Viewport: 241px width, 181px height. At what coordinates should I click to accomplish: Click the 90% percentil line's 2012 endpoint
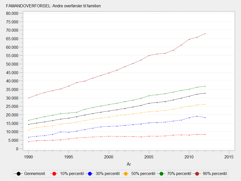pyautogui.click(x=205, y=34)
